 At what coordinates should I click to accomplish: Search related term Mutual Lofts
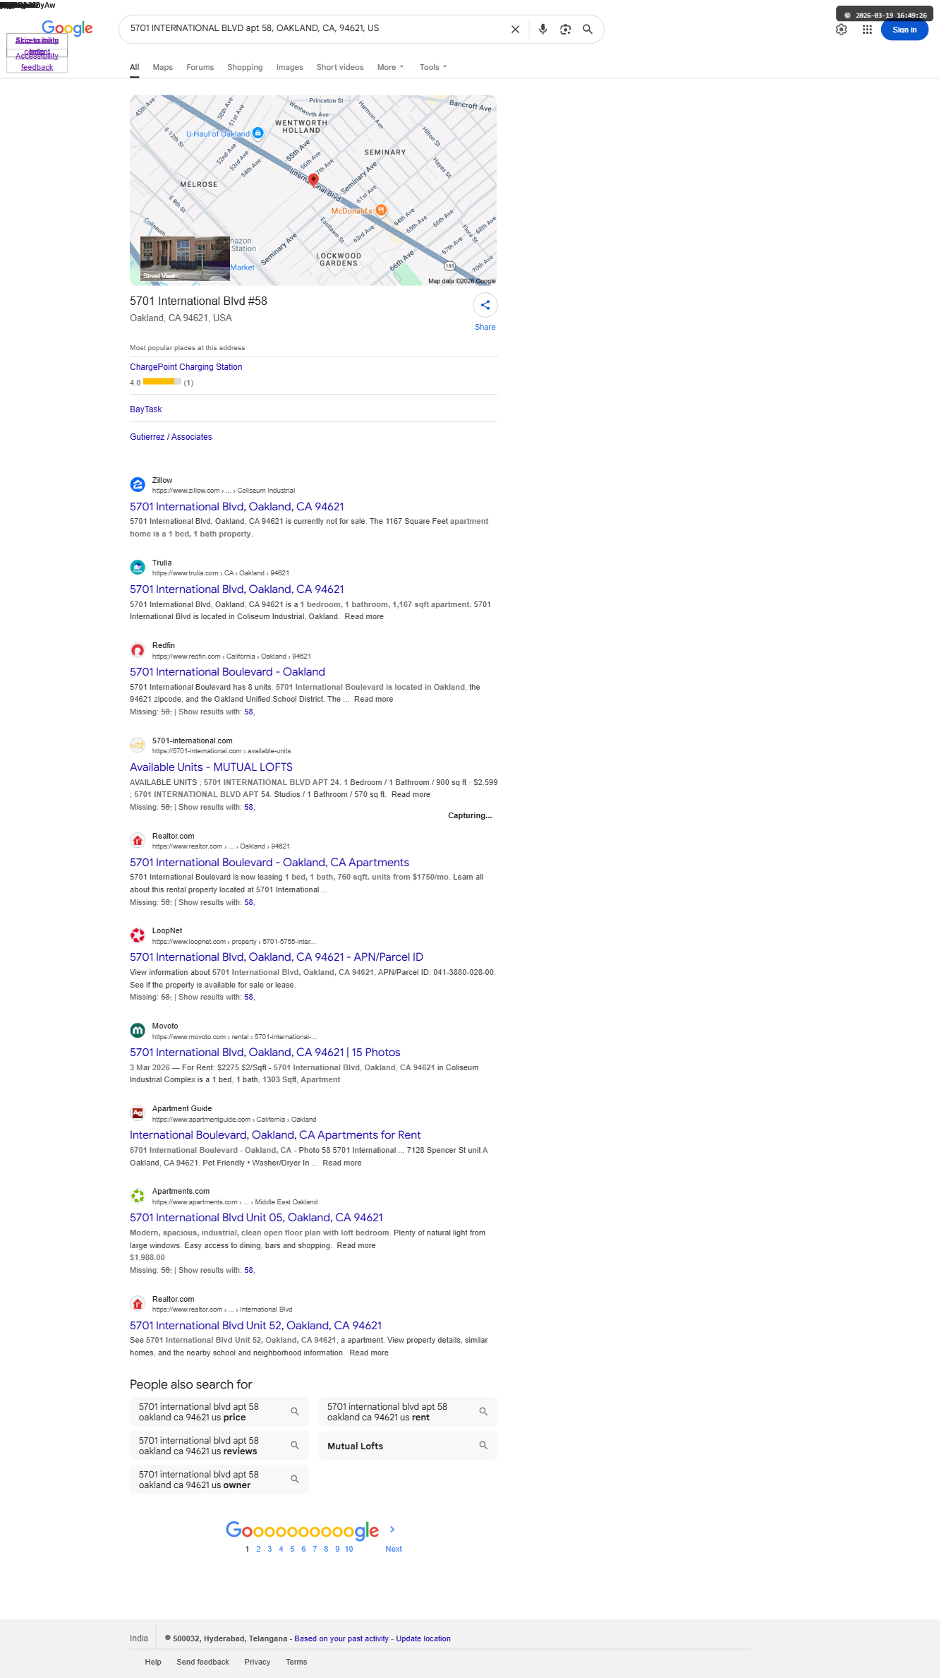pyautogui.click(x=408, y=1446)
